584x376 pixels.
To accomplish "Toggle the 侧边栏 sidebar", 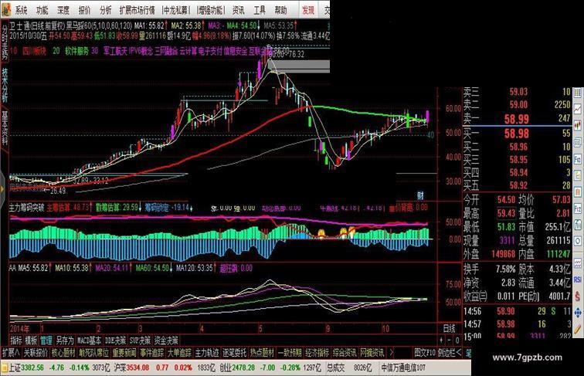I will pos(449,352).
